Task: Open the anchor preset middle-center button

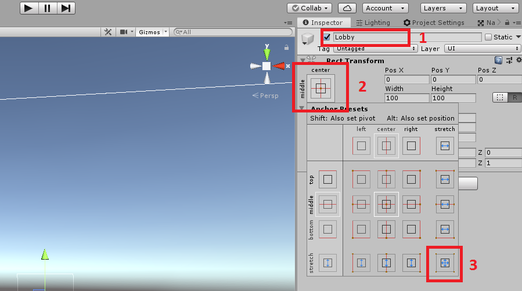Action: click(321, 88)
